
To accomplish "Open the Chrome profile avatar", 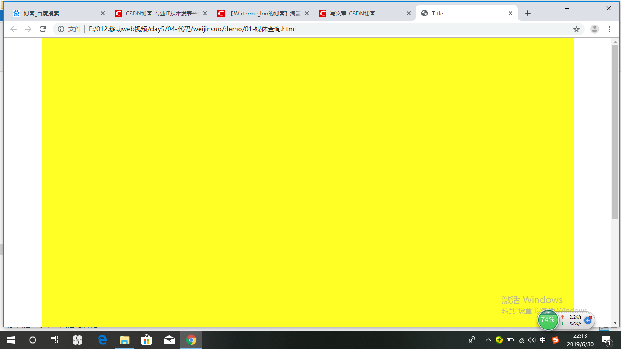I will click(x=595, y=29).
